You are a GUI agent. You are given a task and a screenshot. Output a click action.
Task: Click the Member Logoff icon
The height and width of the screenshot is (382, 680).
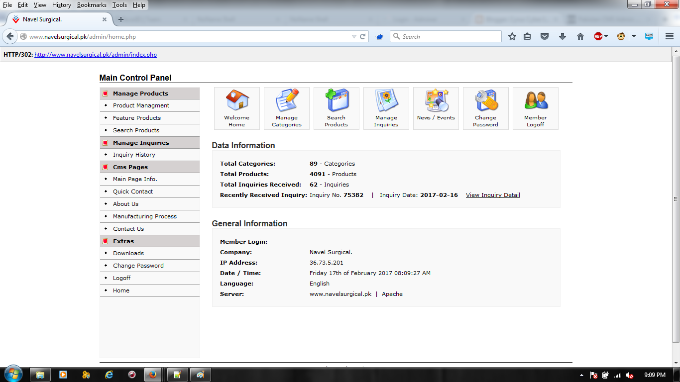535,108
